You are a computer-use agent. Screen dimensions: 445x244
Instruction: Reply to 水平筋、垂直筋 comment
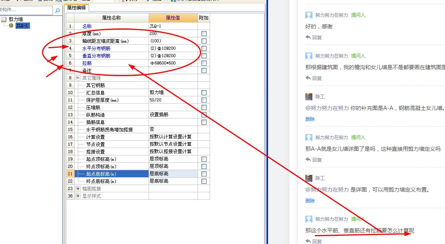(314, 241)
